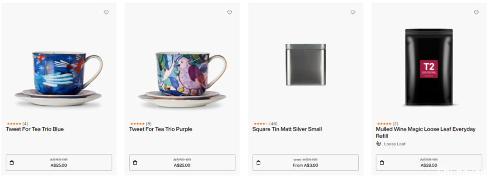The width and height of the screenshot is (488, 177).
Task: Click heart icon on Mulled Wine Magic refill
Action: click(x=476, y=13)
